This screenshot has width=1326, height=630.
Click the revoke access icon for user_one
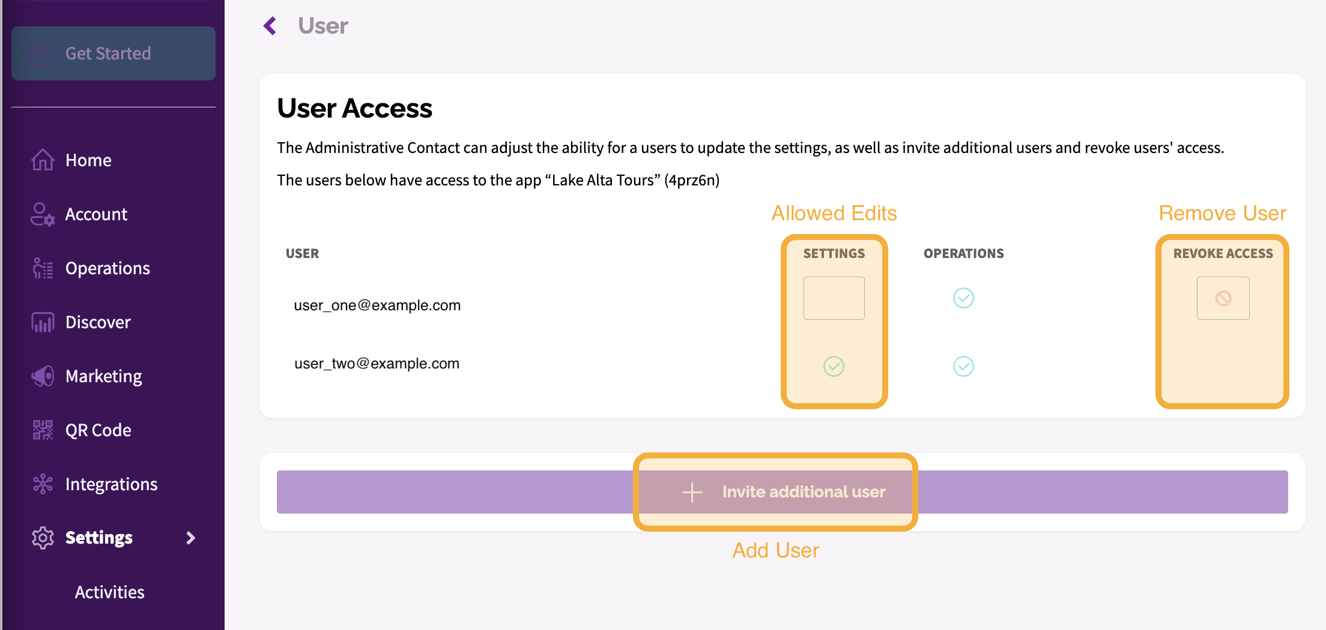[x=1223, y=298]
